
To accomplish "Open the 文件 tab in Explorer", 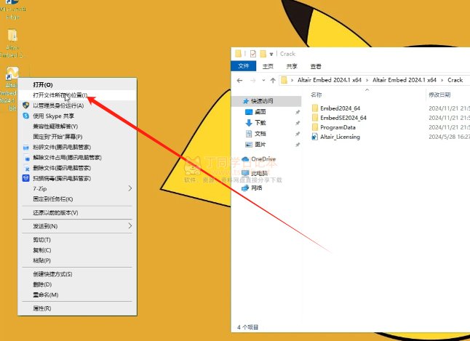I will coord(244,66).
